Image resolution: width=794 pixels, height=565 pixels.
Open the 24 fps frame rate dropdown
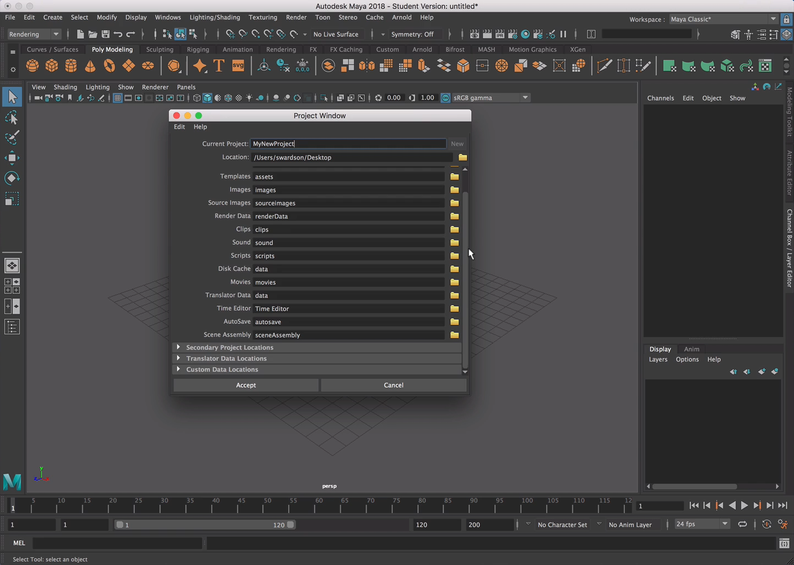pos(702,524)
